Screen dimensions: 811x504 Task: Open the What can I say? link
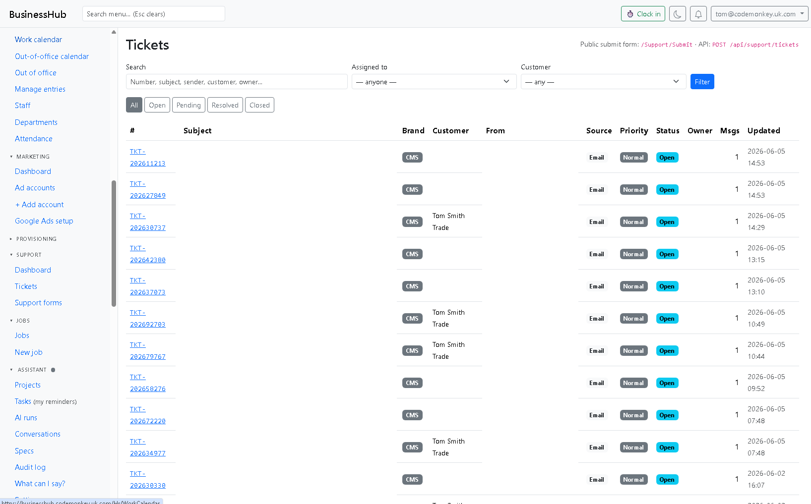(40, 484)
